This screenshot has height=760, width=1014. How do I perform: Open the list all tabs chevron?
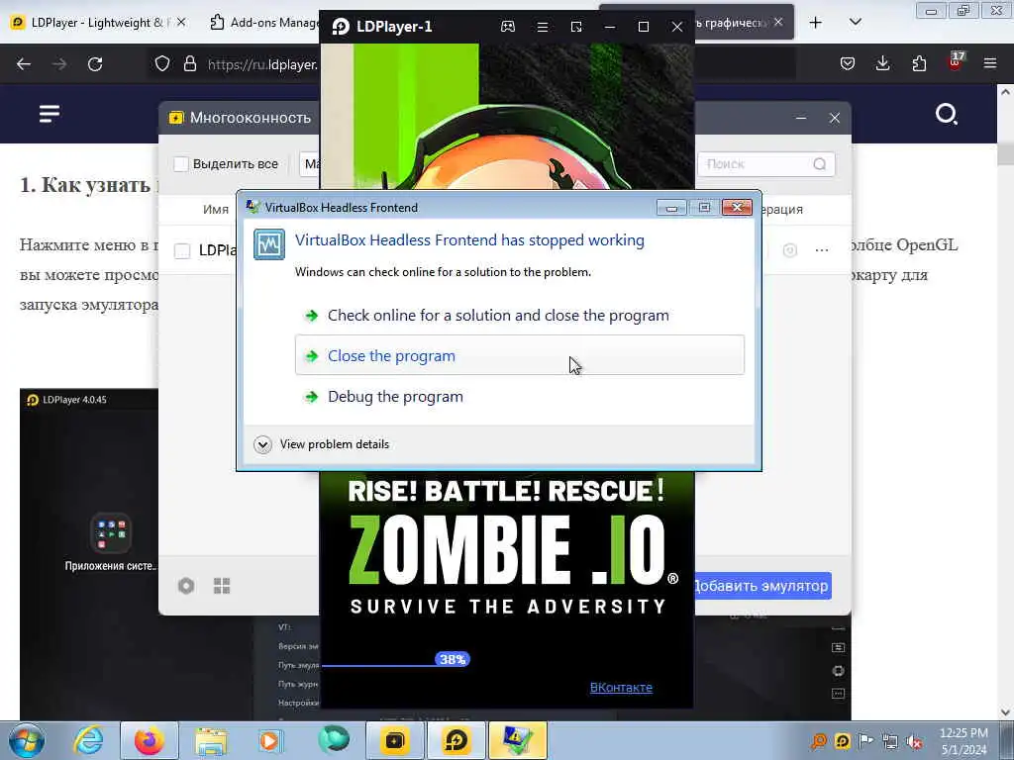(x=855, y=23)
